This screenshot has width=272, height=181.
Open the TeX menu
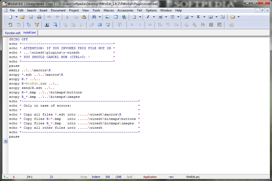pyautogui.click(x=140, y=10)
